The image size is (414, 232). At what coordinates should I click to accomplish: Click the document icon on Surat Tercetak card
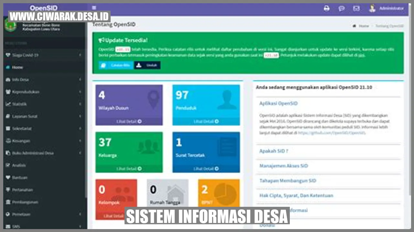(x=227, y=147)
